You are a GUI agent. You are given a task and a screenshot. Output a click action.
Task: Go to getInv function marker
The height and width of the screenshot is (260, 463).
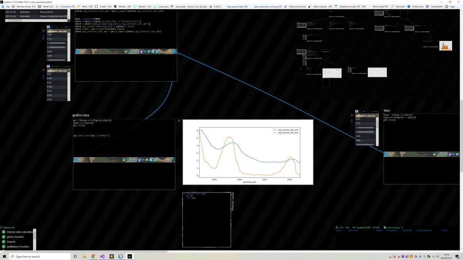[13, 237]
